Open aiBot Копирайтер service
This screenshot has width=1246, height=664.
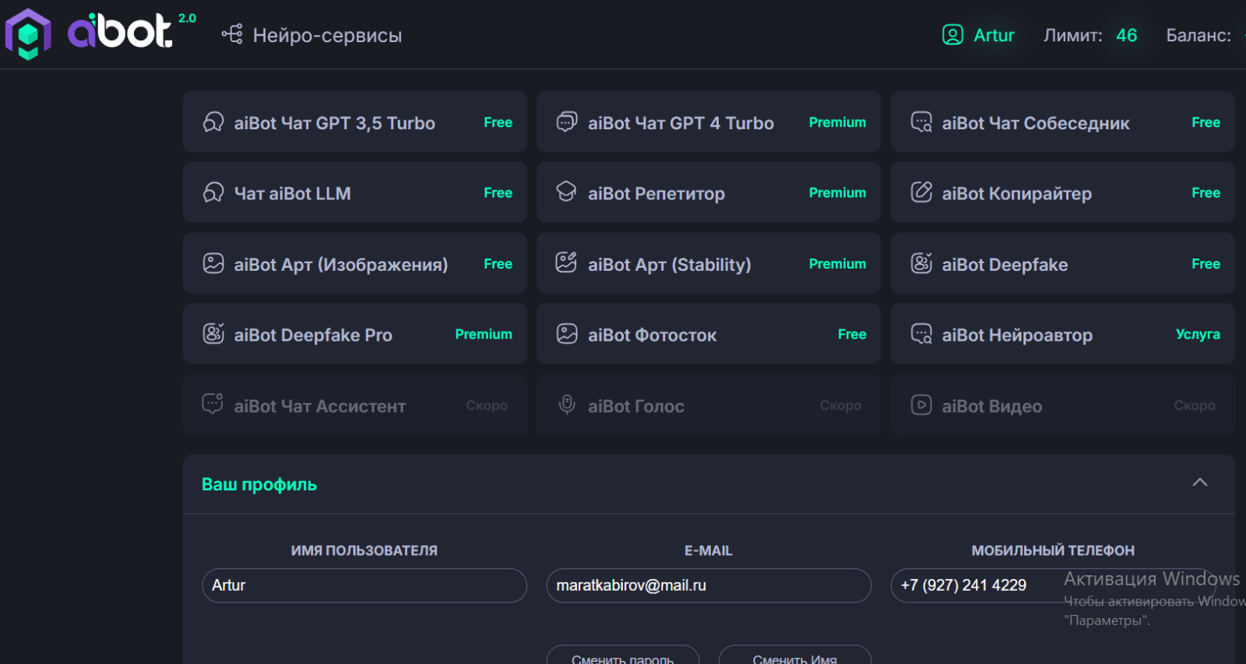point(1063,192)
